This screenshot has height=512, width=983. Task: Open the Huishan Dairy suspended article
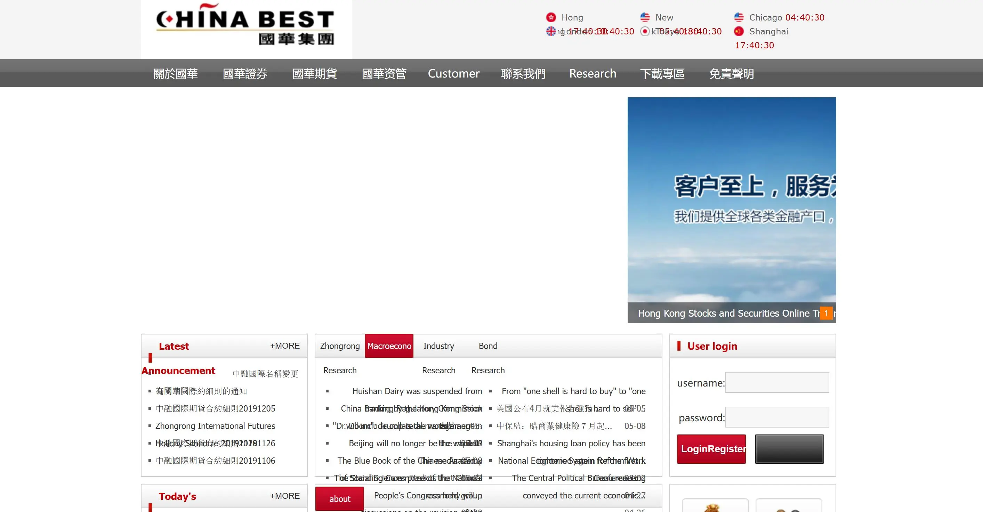click(417, 391)
